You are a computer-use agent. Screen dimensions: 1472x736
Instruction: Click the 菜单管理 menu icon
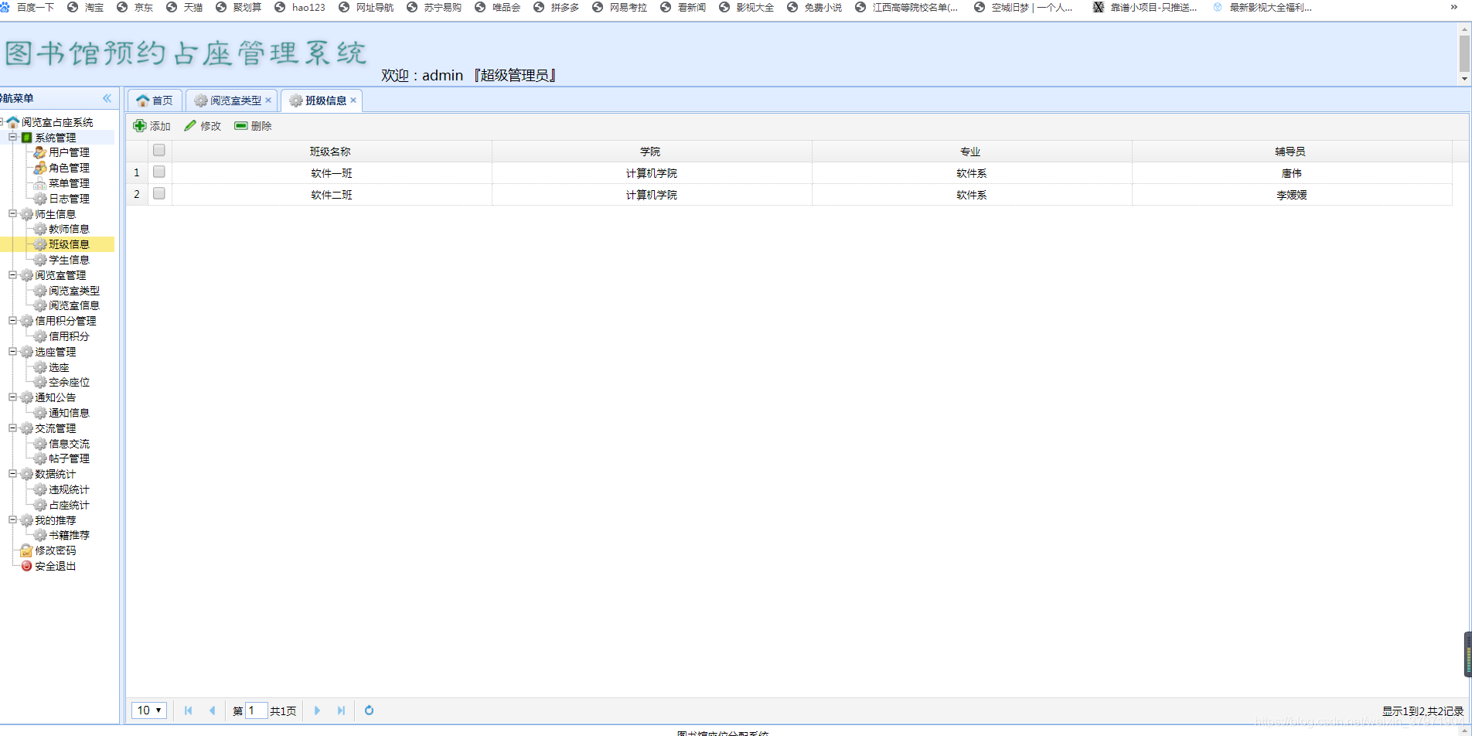(40, 183)
